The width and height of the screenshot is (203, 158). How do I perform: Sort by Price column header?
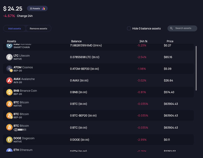170,41
